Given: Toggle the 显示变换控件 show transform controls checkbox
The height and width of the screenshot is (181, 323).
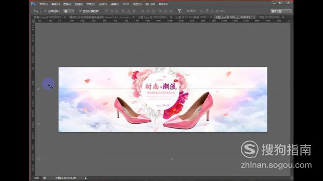Looking at the screenshot, I should pos(80,11).
